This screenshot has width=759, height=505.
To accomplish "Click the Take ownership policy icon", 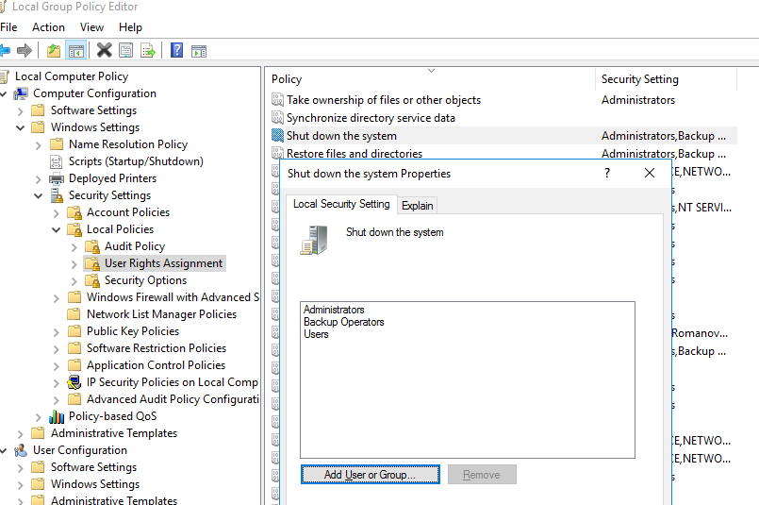I will click(277, 100).
